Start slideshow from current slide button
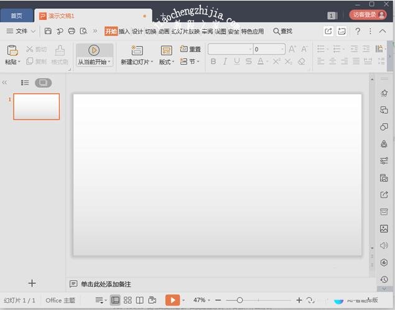 [x=94, y=55]
